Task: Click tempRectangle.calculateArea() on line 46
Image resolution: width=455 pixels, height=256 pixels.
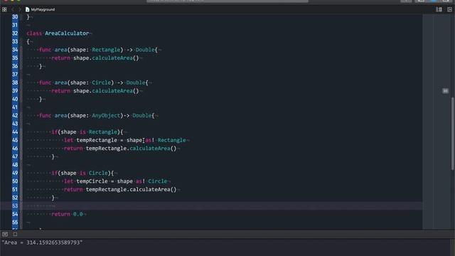Action: pos(131,149)
